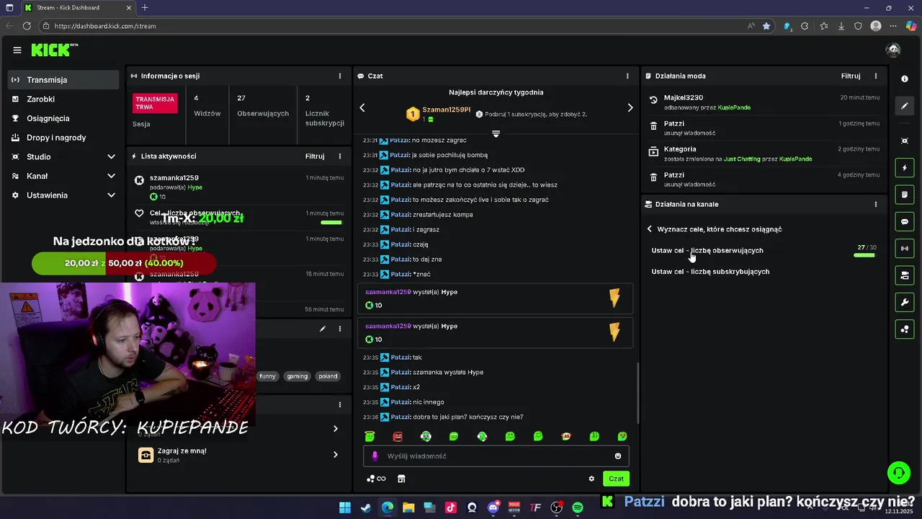Open the shop icon below the message box

click(401, 479)
